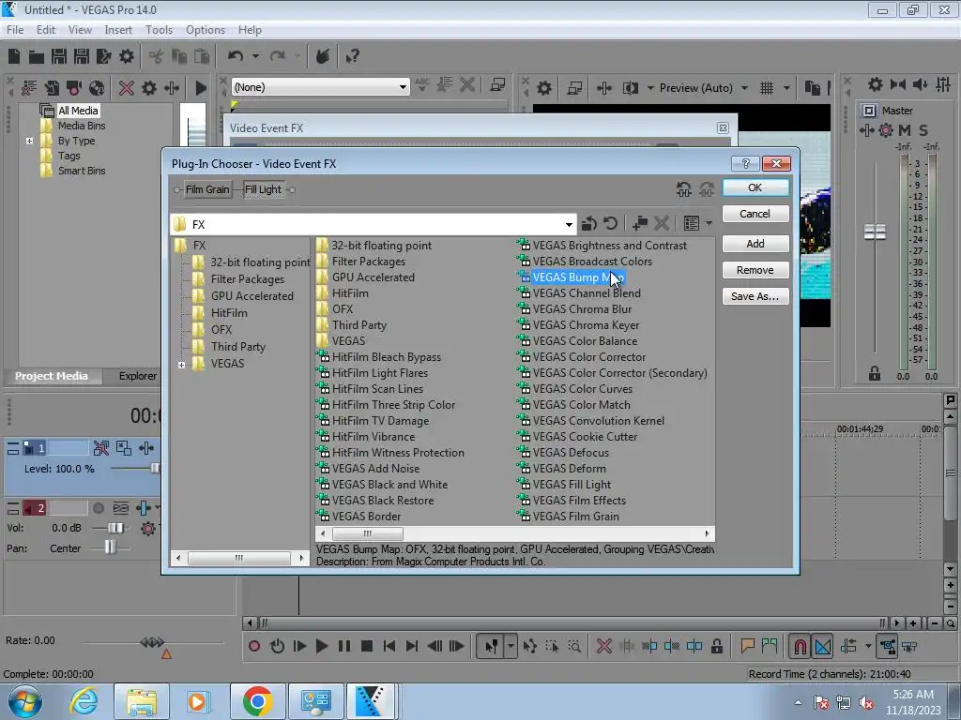Click the Windows Start button
961x720 pixels.
pyautogui.click(x=25, y=701)
